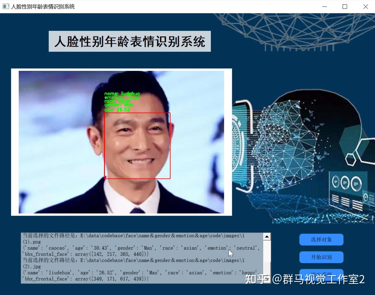375x295 pixels.
Task: Close the 人脸性别年龄表情识别系统 window
Action: (366, 7)
